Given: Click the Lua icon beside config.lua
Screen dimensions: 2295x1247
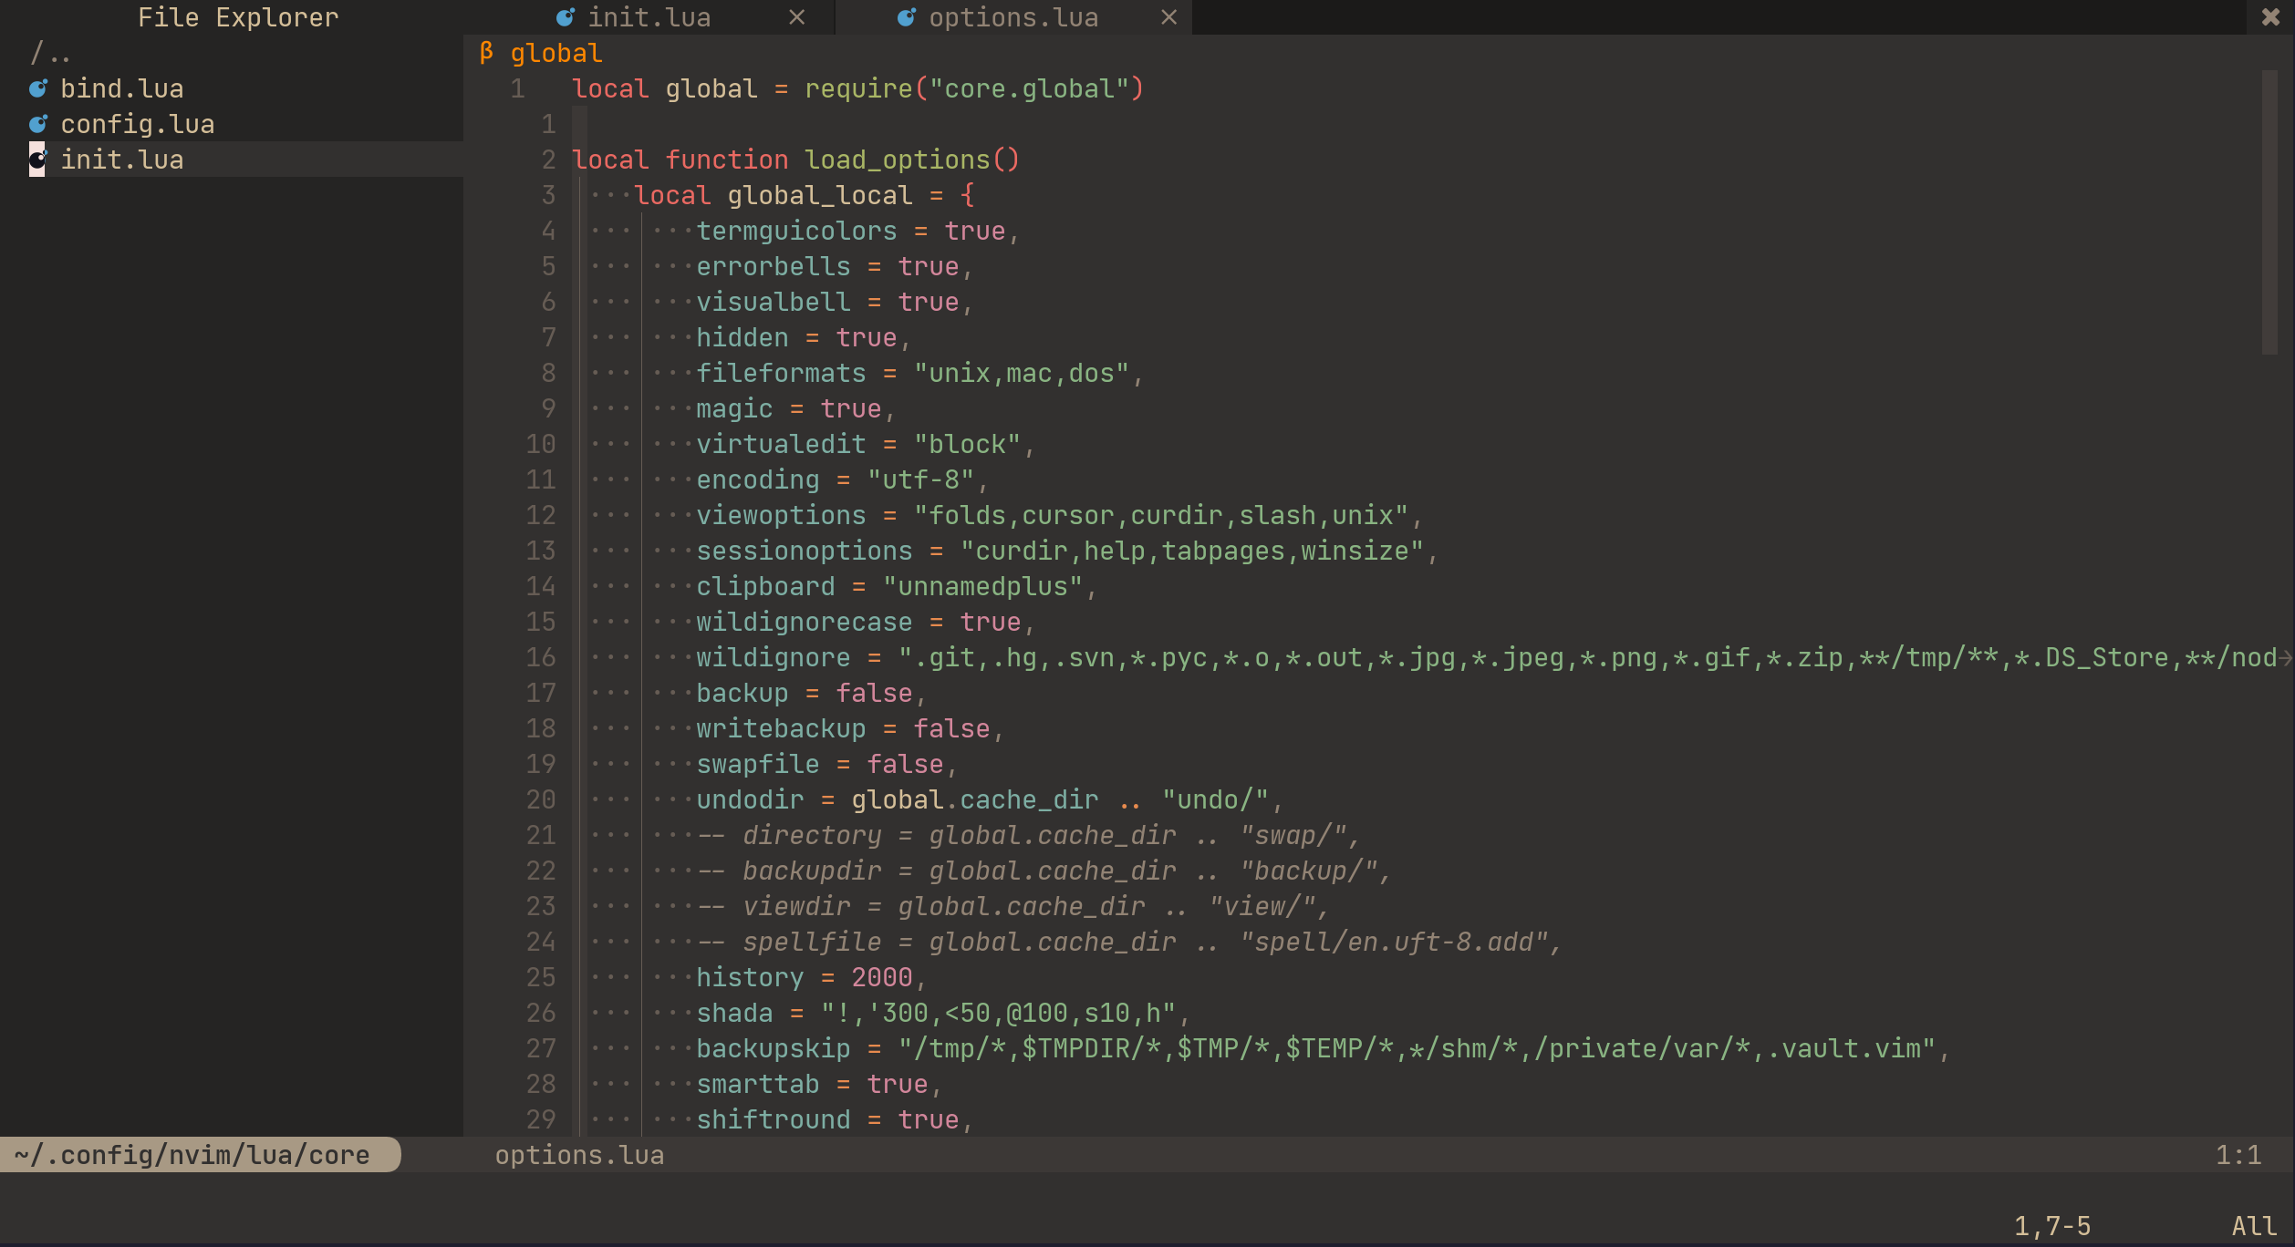Looking at the screenshot, I should [x=38, y=123].
